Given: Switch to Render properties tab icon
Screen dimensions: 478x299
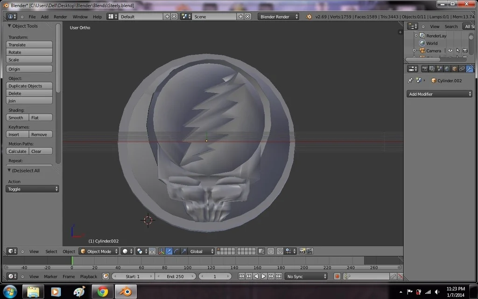Looking at the screenshot, I should [425, 69].
